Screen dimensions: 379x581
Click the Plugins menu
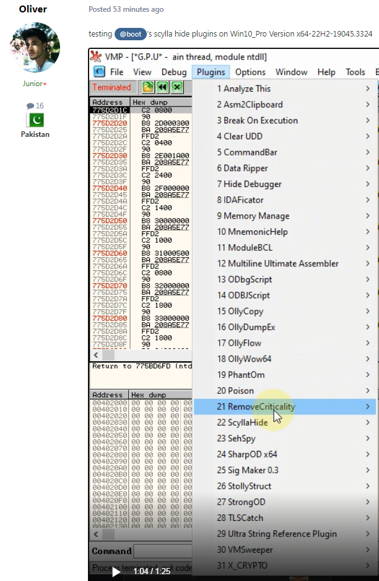click(x=211, y=72)
